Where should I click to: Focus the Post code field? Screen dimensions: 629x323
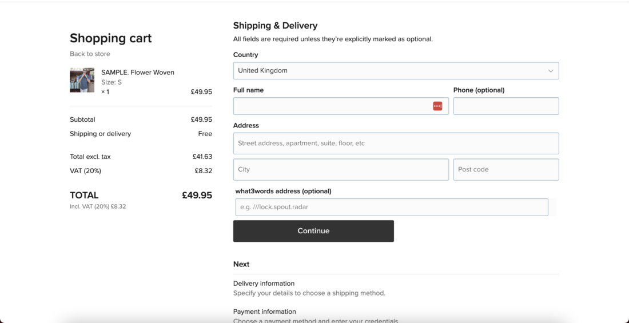[505, 170]
